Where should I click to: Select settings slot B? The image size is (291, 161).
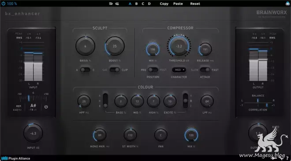pos(136,4)
